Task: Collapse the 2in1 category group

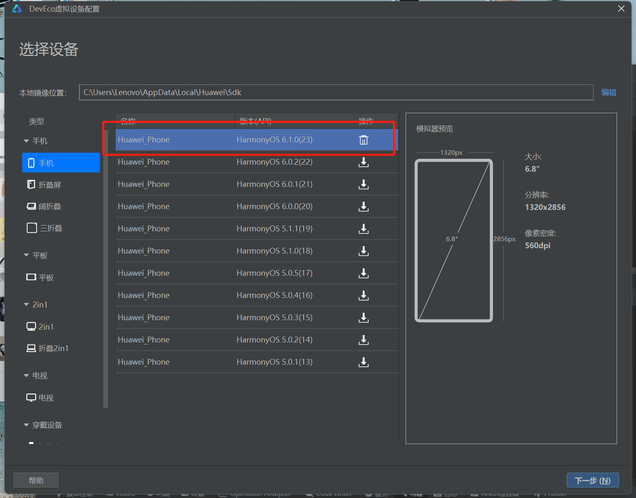Action: [26, 305]
